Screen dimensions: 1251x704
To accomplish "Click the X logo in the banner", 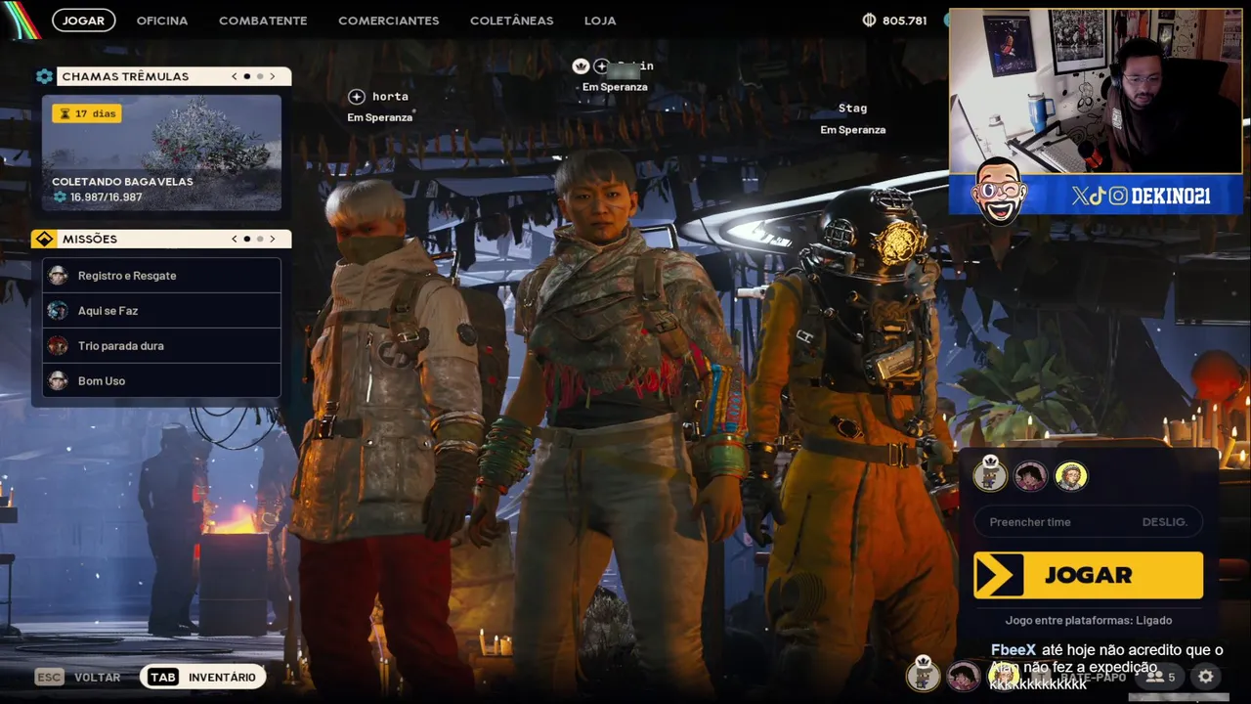I will (1079, 197).
